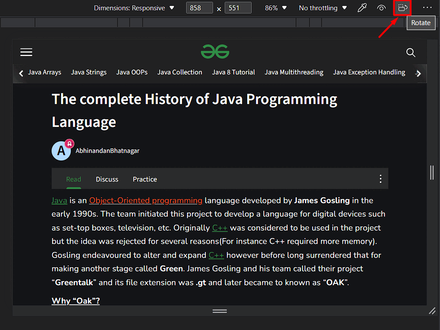The width and height of the screenshot is (440, 330).
Task: Click the author avatar icon
Action: [61, 151]
